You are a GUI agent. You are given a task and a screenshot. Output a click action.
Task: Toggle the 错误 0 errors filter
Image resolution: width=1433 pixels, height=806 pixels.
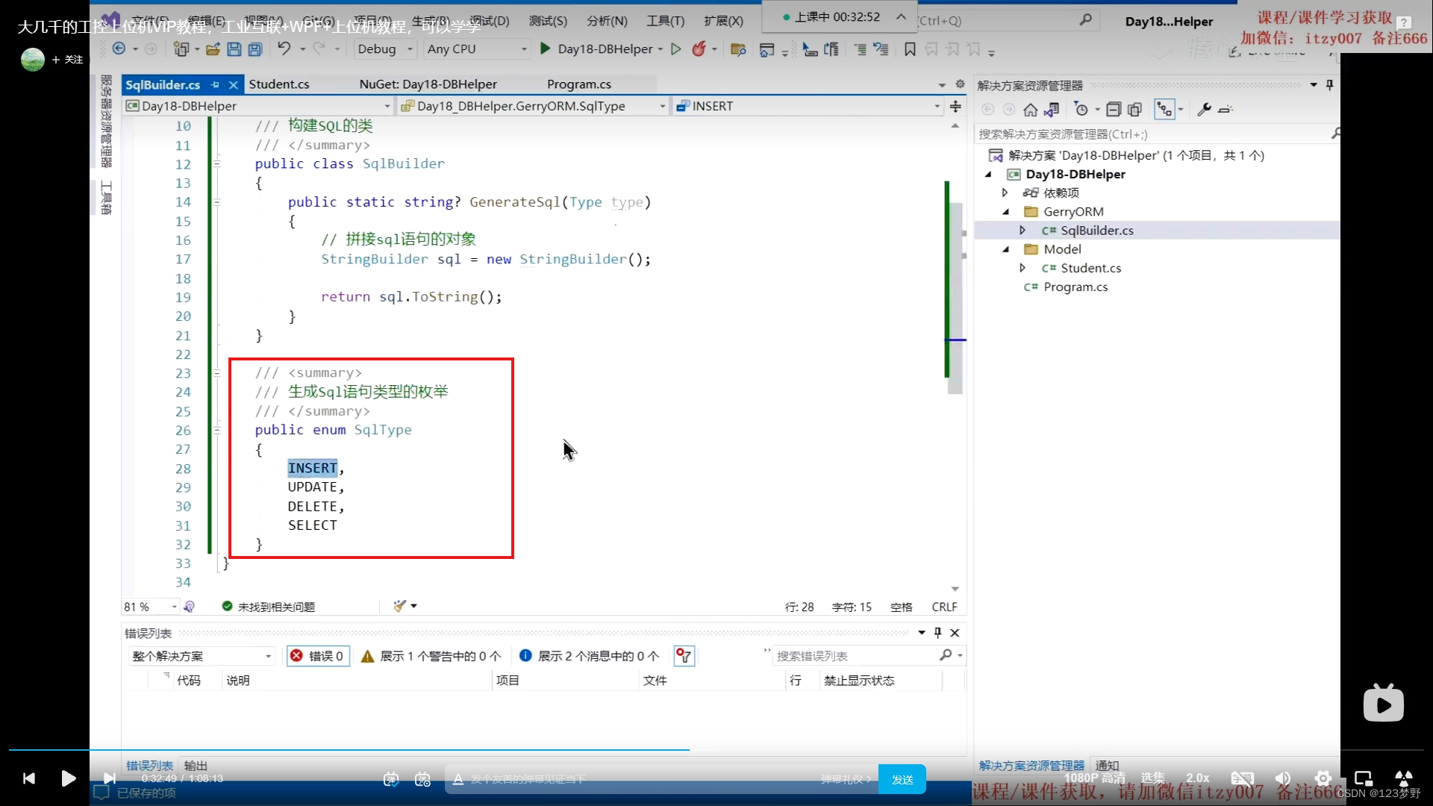pos(318,656)
